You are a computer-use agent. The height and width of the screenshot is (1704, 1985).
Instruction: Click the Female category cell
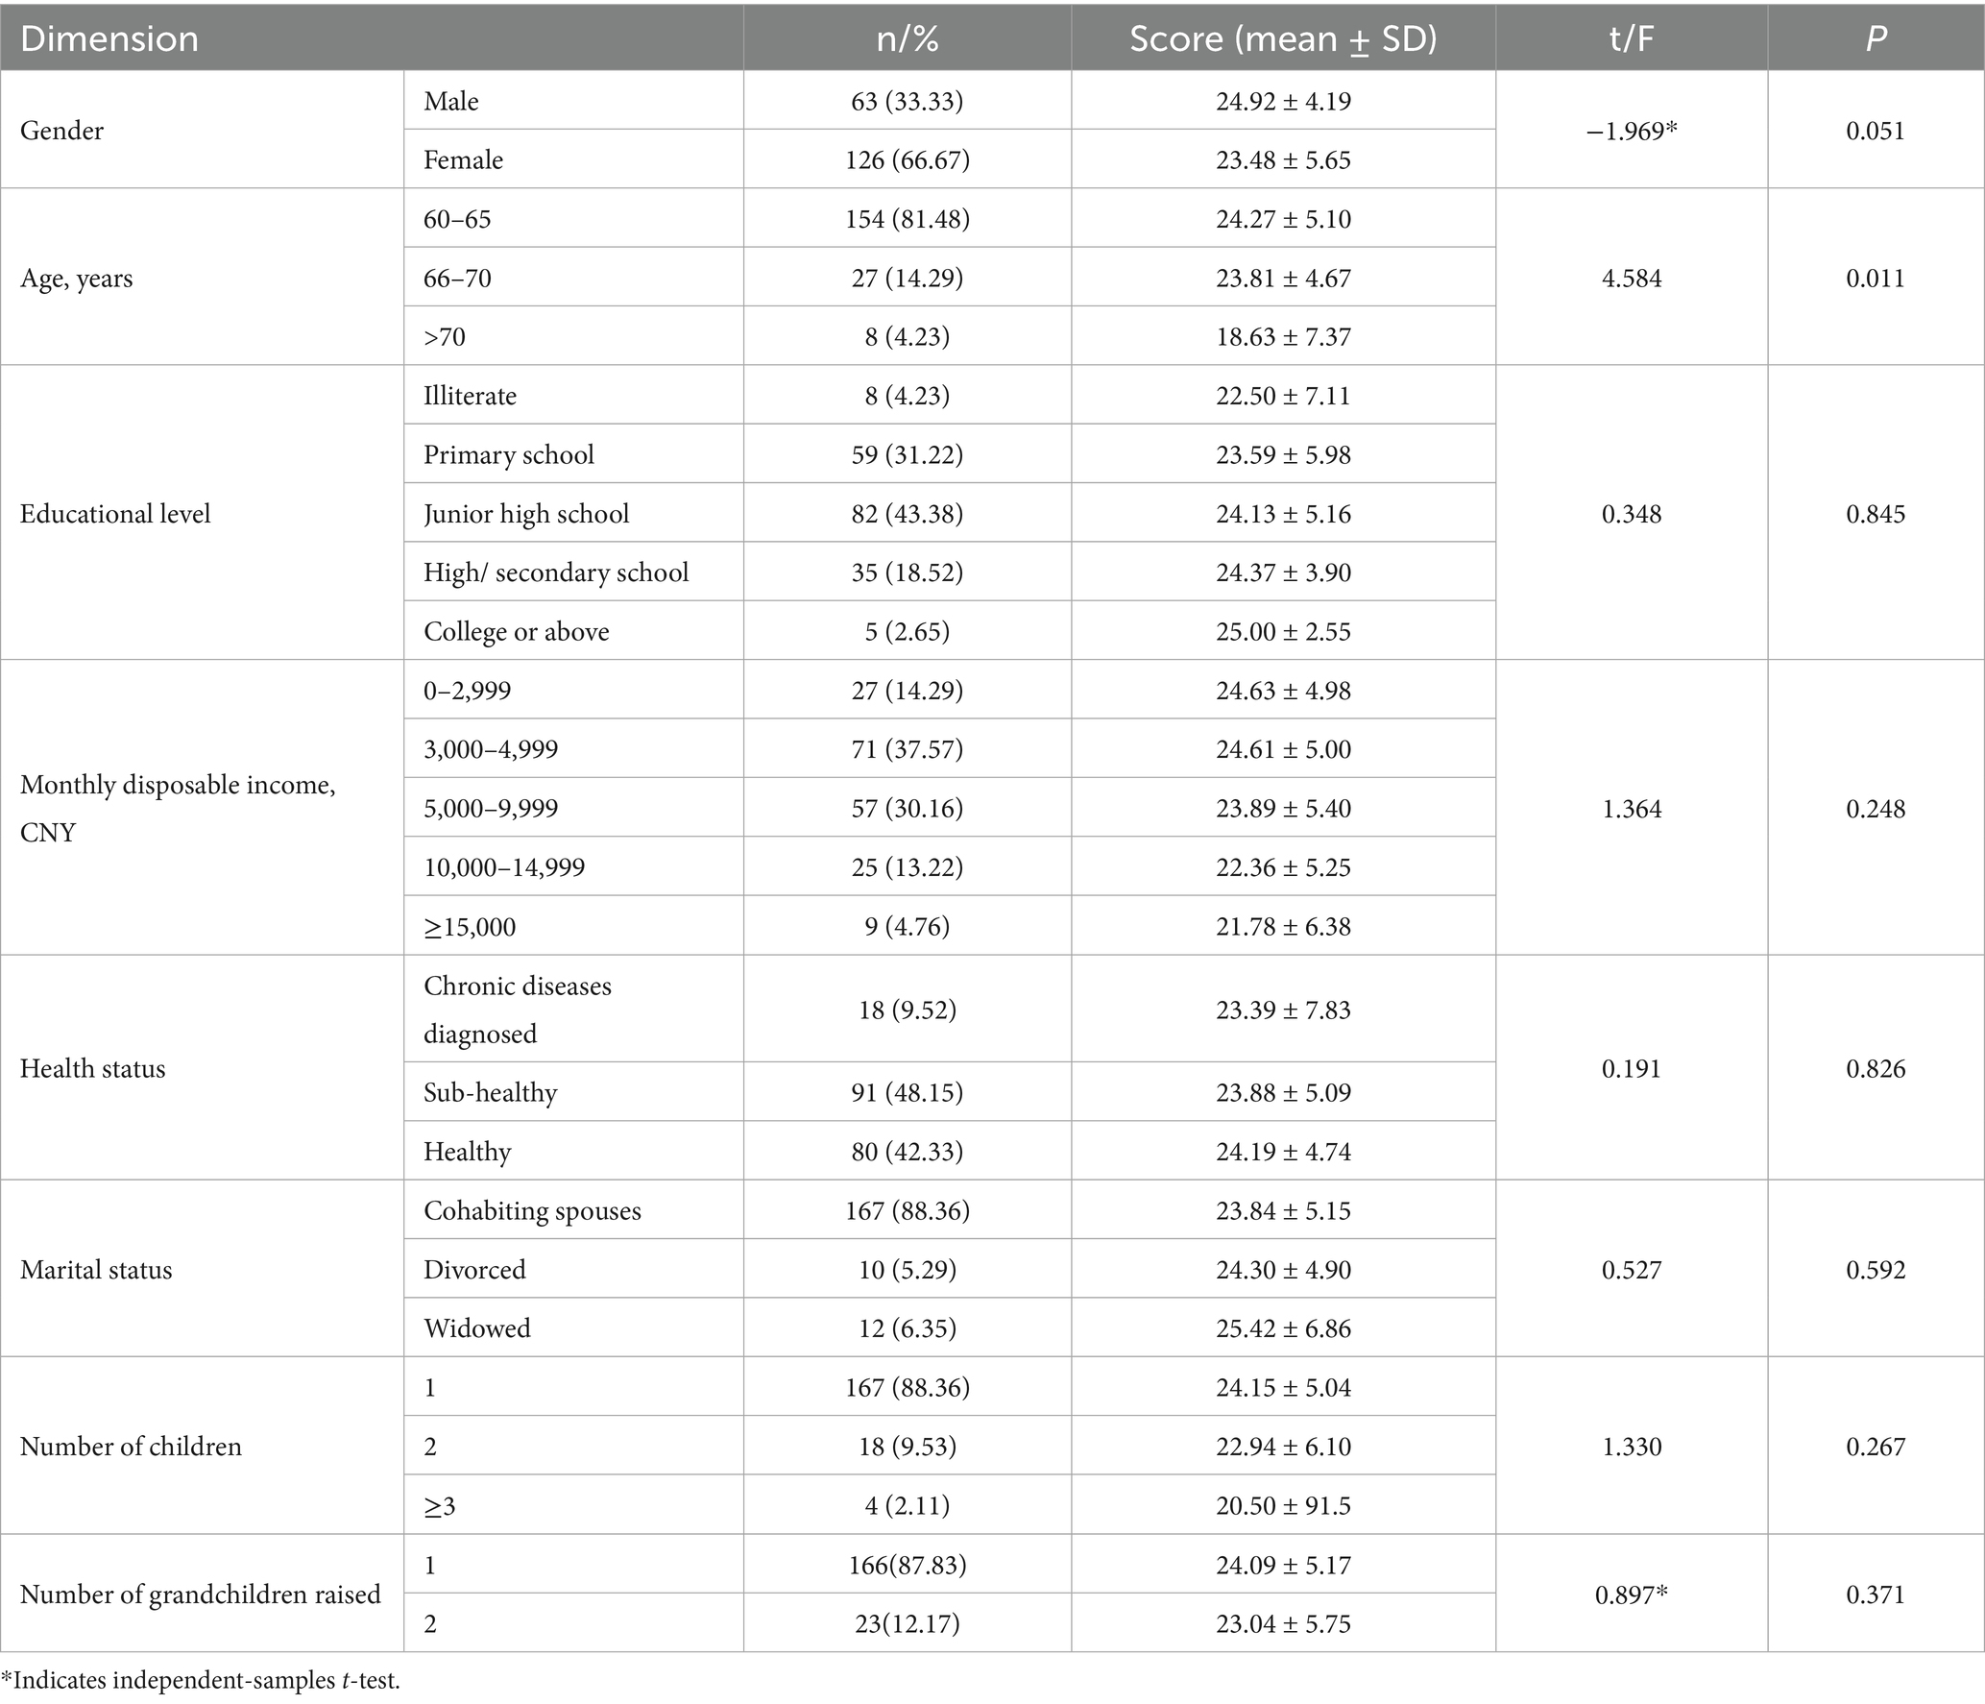coord(463,159)
